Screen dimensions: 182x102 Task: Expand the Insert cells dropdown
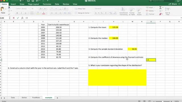(154, 8)
